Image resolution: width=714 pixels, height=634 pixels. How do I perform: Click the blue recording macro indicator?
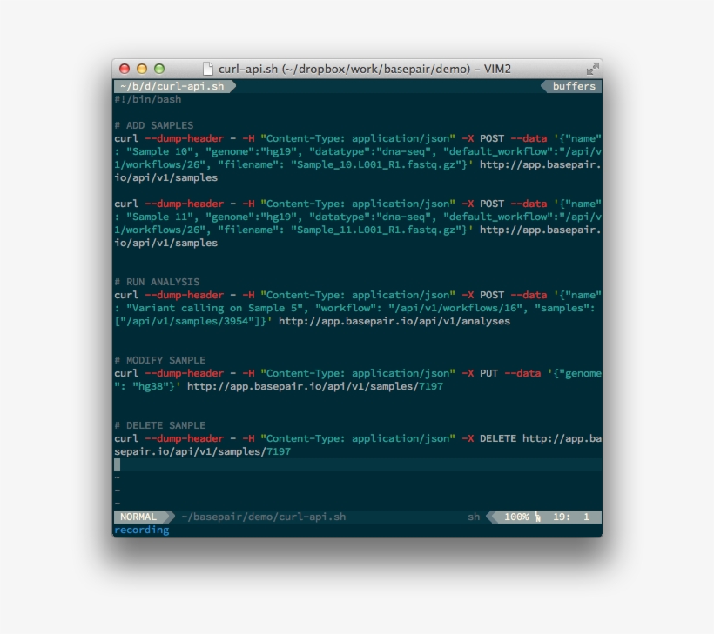pyautogui.click(x=141, y=529)
